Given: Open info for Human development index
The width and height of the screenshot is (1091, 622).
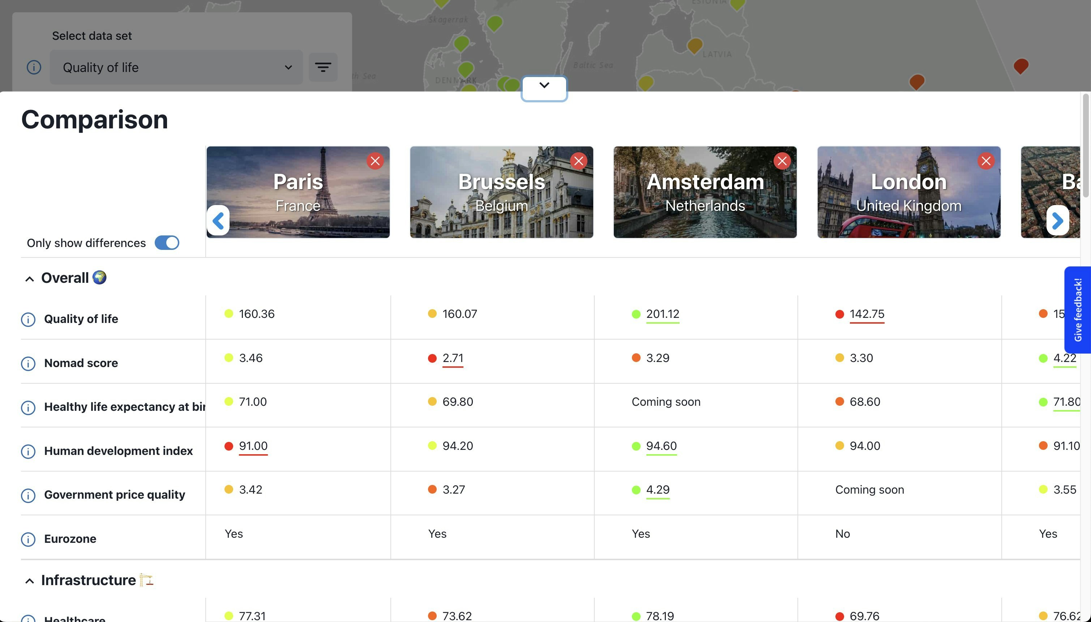Looking at the screenshot, I should pos(28,452).
